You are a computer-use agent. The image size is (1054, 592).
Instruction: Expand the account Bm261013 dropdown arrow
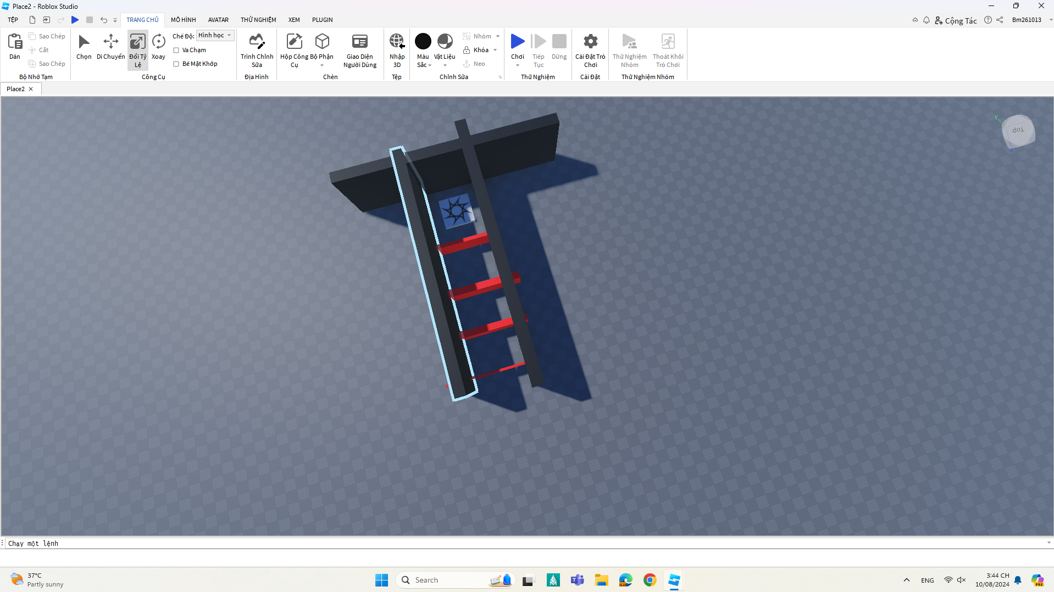[x=1051, y=20]
